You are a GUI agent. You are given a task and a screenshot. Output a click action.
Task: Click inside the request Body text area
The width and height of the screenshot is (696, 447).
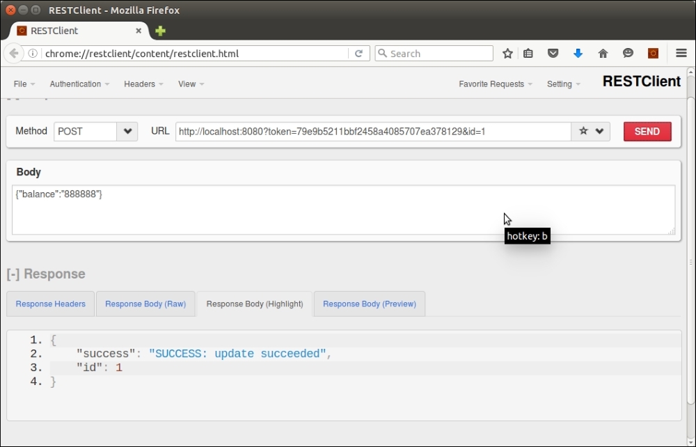[x=342, y=210]
